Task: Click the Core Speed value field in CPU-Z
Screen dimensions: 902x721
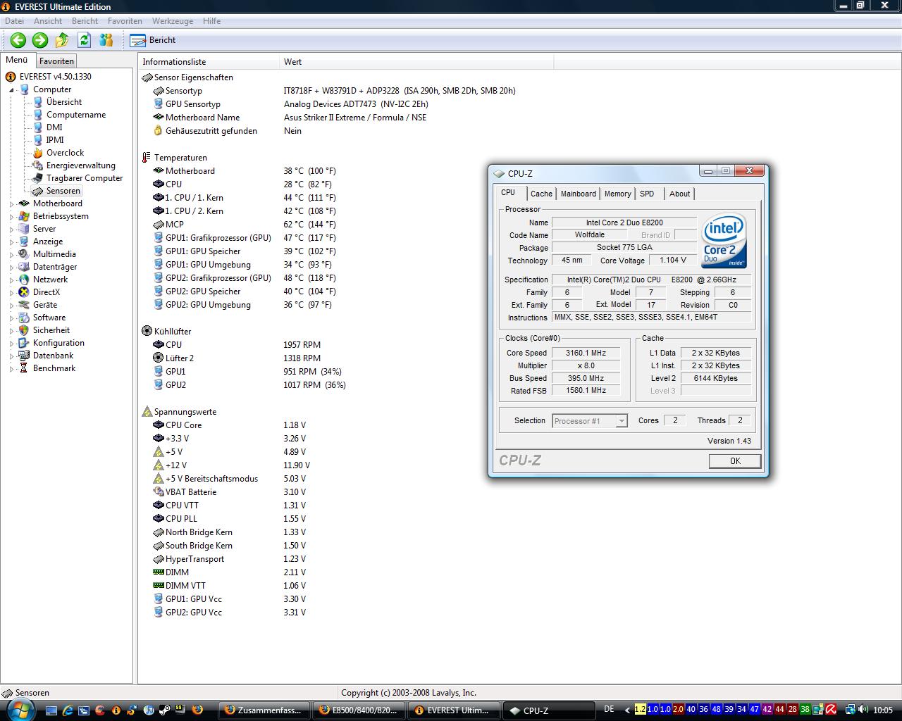Action: click(x=586, y=353)
